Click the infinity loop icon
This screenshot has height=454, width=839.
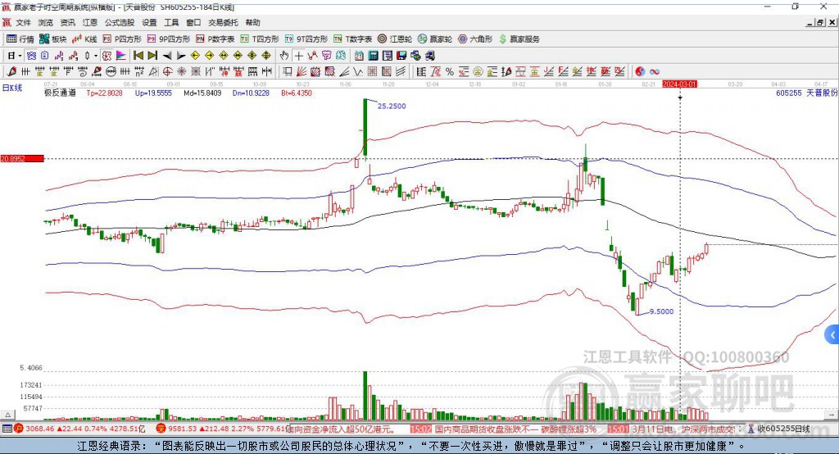655,72
